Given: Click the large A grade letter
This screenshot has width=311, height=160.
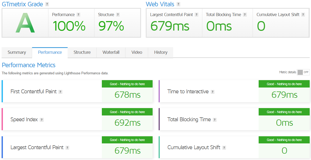Looking at the screenshot, I should [x=25, y=23].
